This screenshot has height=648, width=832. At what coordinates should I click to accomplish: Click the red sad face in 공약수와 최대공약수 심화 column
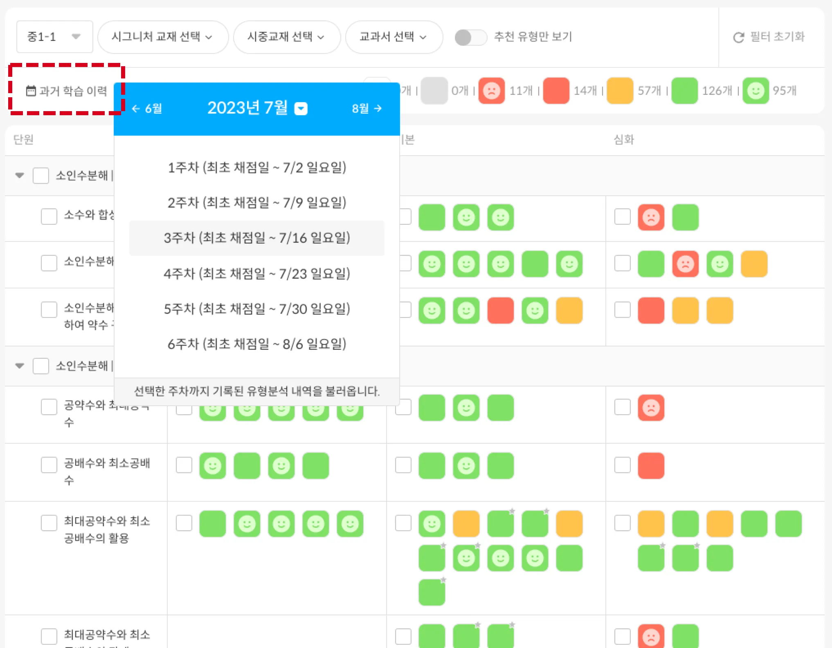click(x=651, y=408)
